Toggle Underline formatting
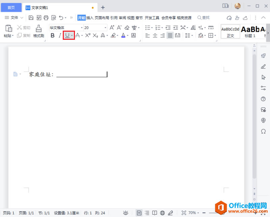Viewport: 270px width, 217px height. [67, 35]
